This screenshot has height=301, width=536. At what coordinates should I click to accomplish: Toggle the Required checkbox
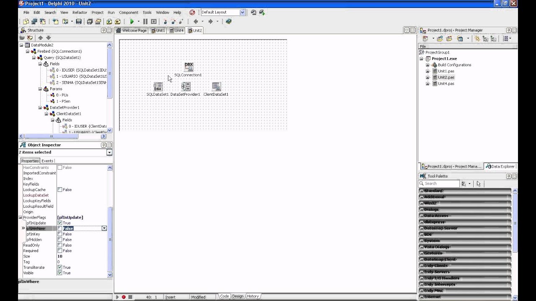[59, 251]
